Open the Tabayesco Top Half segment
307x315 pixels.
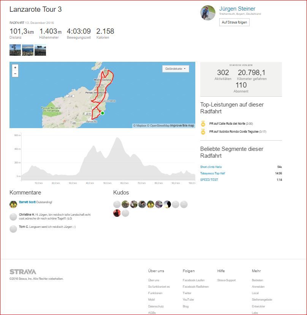coord(213,173)
